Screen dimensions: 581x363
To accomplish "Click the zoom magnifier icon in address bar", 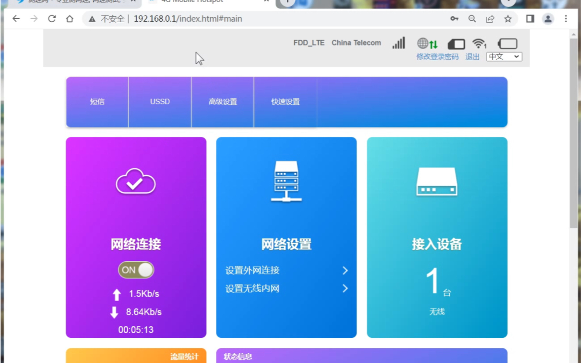I will click(x=472, y=19).
